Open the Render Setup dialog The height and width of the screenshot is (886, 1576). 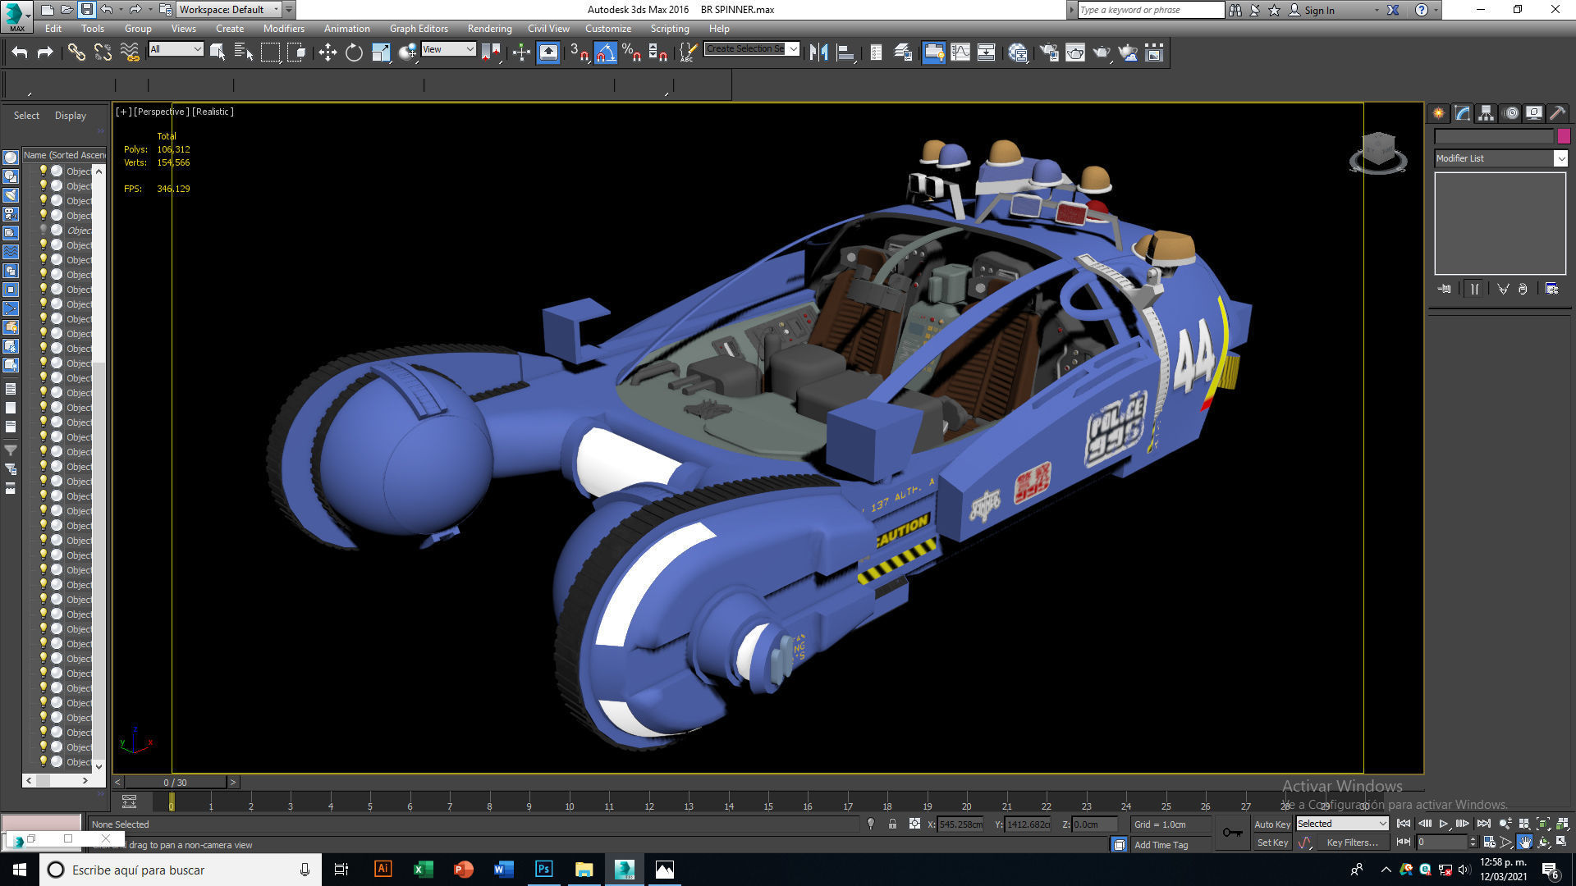(x=1049, y=53)
